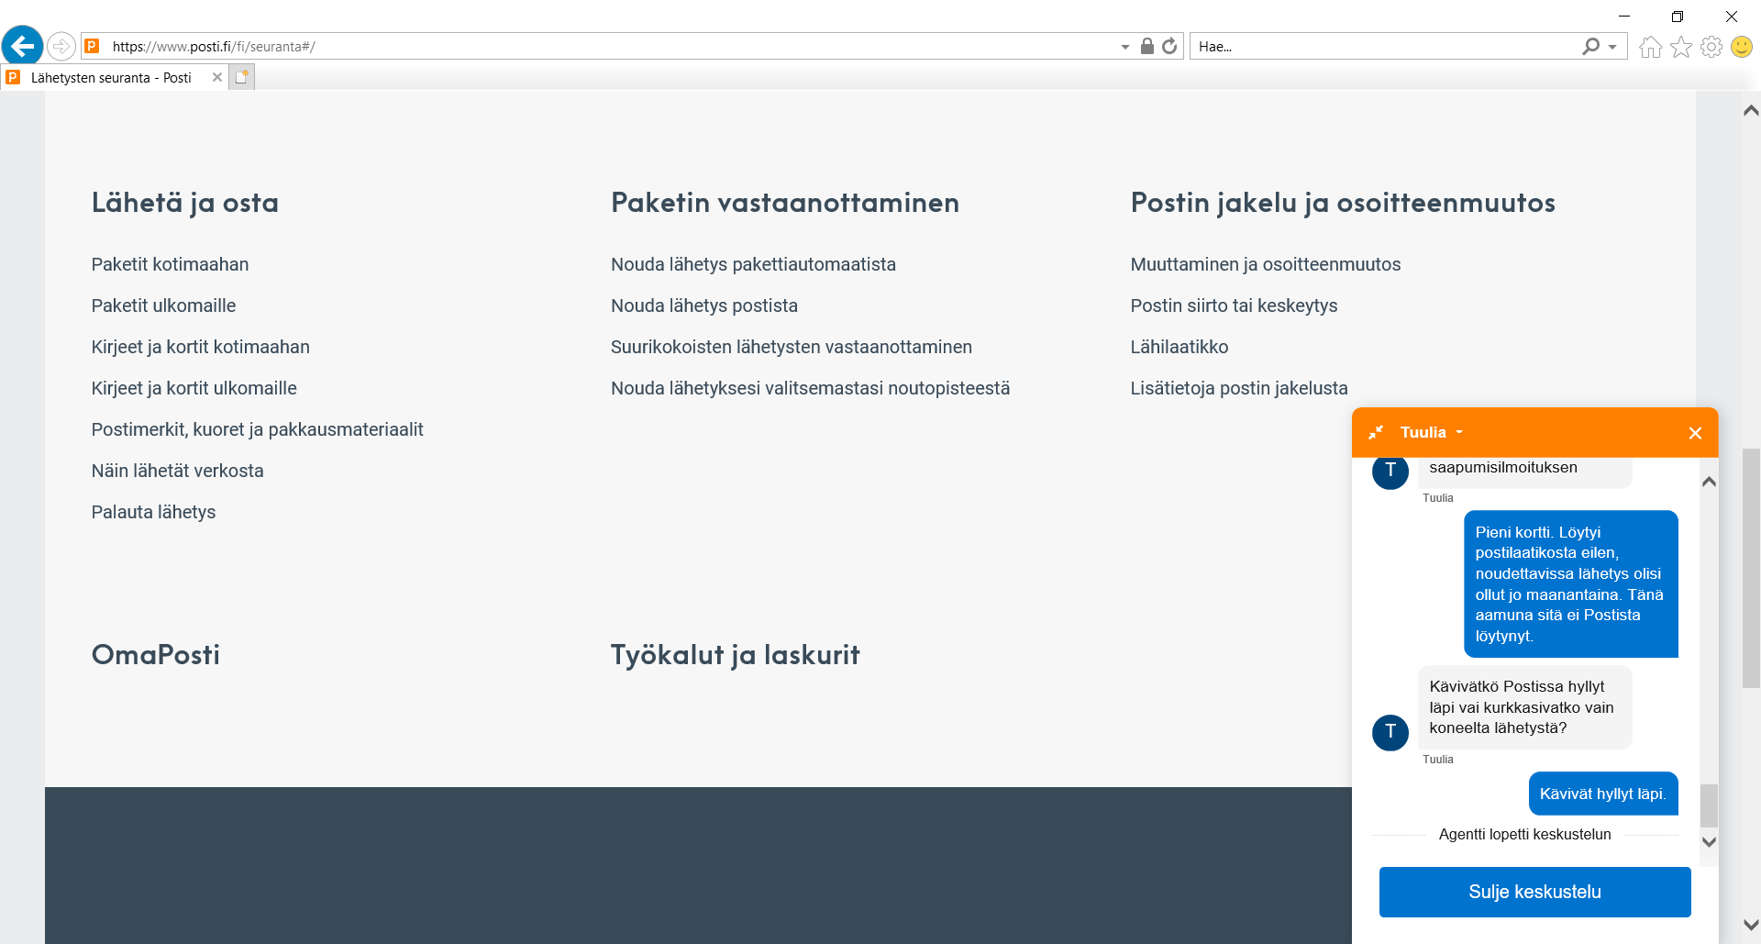Click the search magnifier icon

point(1590,46)
